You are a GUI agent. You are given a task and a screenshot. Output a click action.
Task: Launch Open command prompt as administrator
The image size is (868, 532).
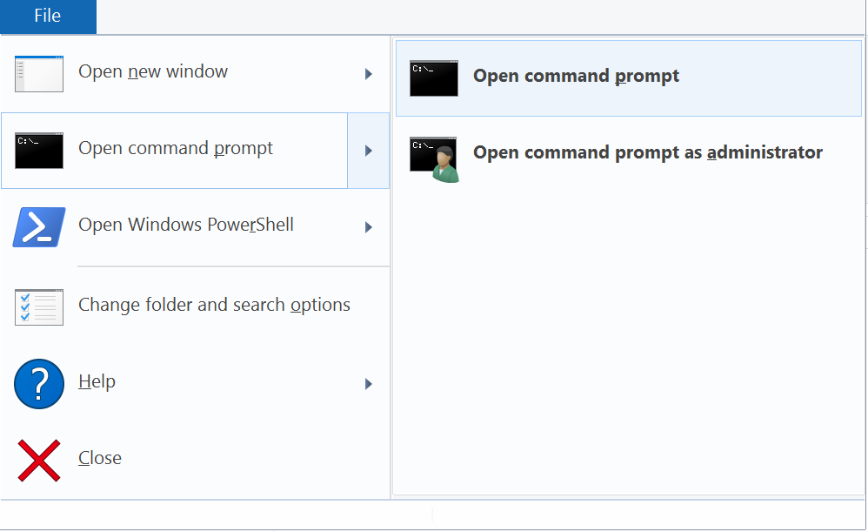point(647,153)
